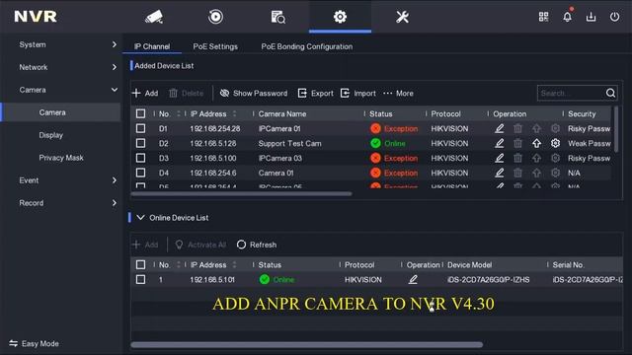Open the configuration gear in top bar
The width and height of the screenshot is (632, 355).
coord(340,17)
